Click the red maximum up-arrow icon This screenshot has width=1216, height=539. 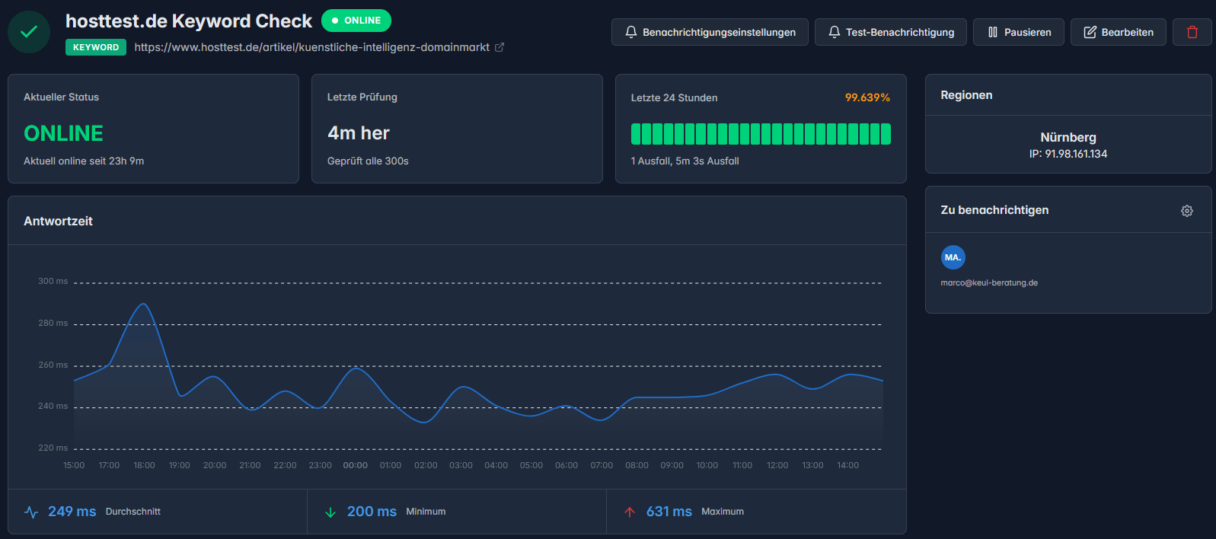point(630,512)
